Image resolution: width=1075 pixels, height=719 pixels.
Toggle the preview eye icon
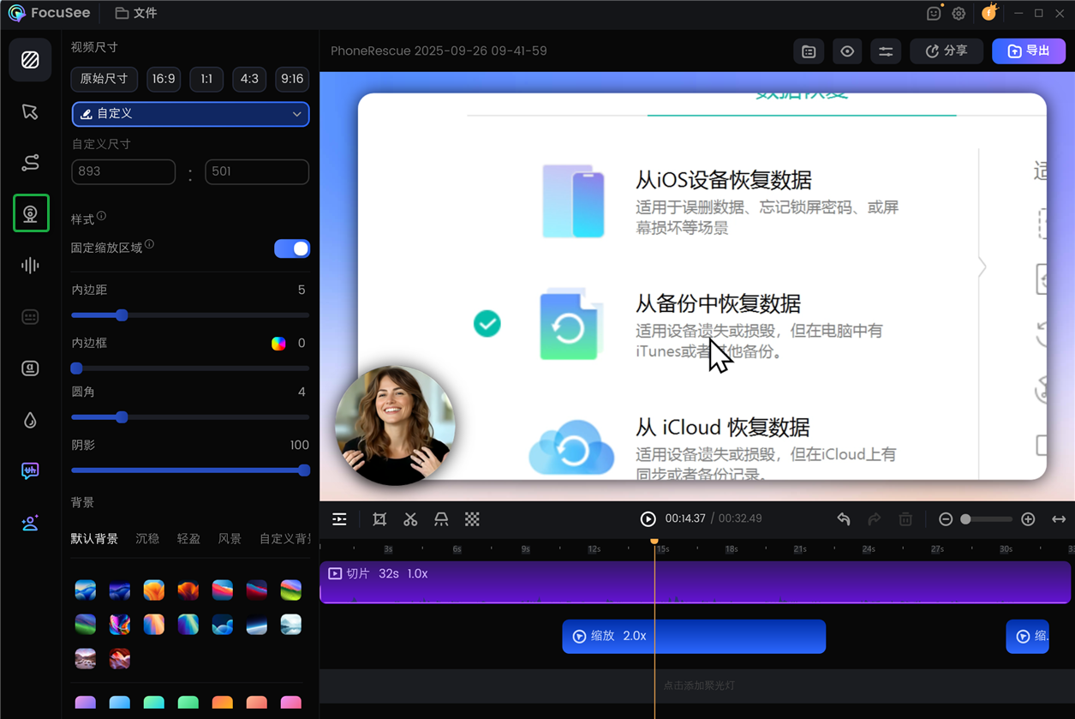pos(847,51)
